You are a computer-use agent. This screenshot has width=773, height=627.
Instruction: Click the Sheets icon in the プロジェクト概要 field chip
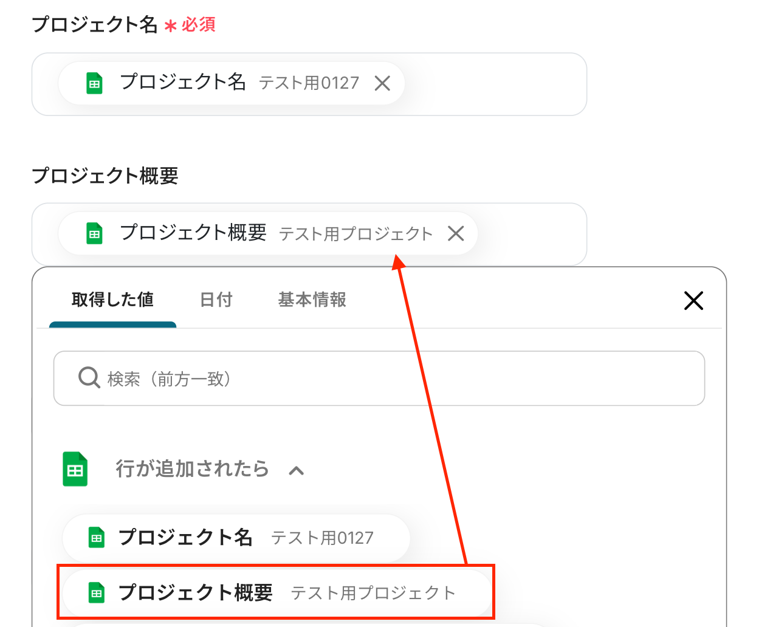click(x=94, y=233)
